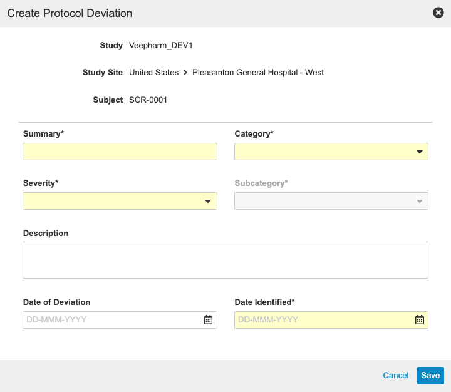
Task: Click the Veepharm_DEV1 study name
Action: click(x=156, y=45)
